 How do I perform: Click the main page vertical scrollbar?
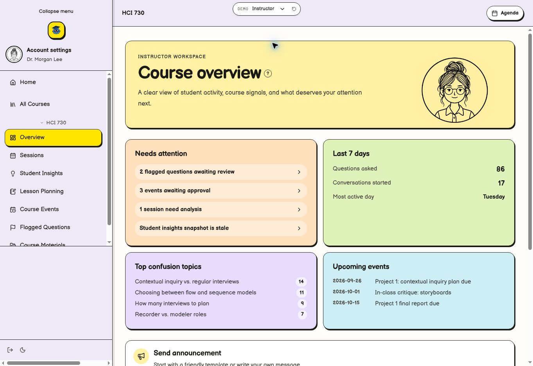coord(530,142)
